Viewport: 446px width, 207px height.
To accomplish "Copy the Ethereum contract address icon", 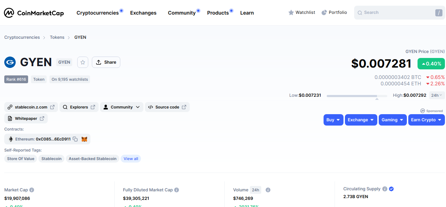I will (75, 139).
